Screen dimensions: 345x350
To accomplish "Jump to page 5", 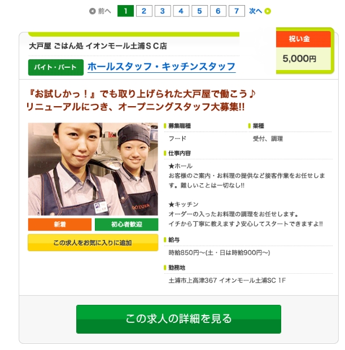I will click(200, 11).
